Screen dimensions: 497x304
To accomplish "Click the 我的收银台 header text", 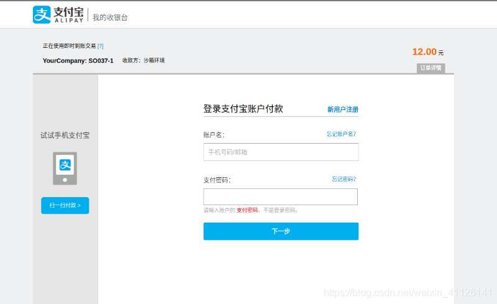I will point(110,17).
